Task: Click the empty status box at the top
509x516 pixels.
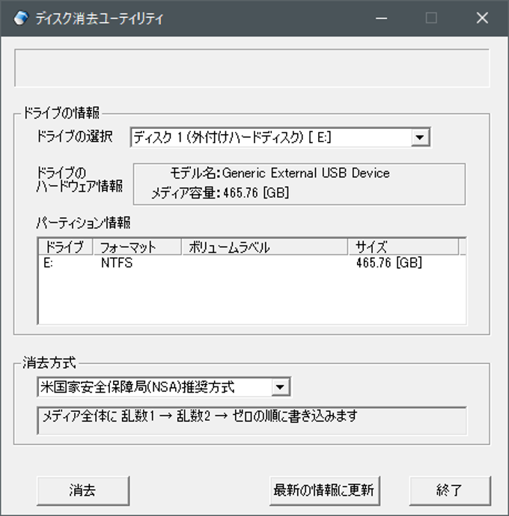Action: coord(252,68)
